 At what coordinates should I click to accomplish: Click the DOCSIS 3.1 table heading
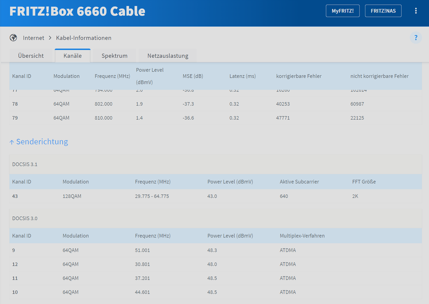tap(24, 164)
